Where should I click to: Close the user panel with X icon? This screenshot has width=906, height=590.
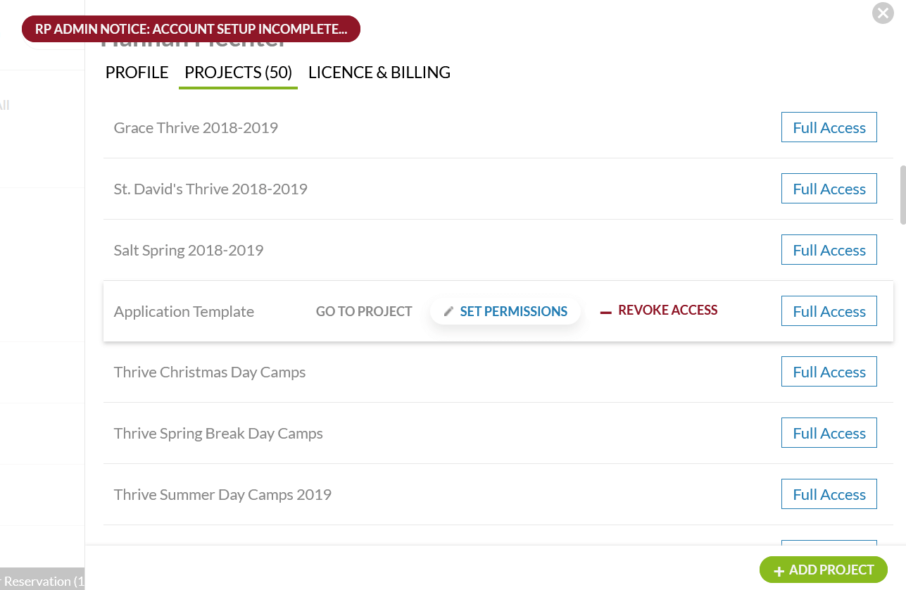pos(882,13)
